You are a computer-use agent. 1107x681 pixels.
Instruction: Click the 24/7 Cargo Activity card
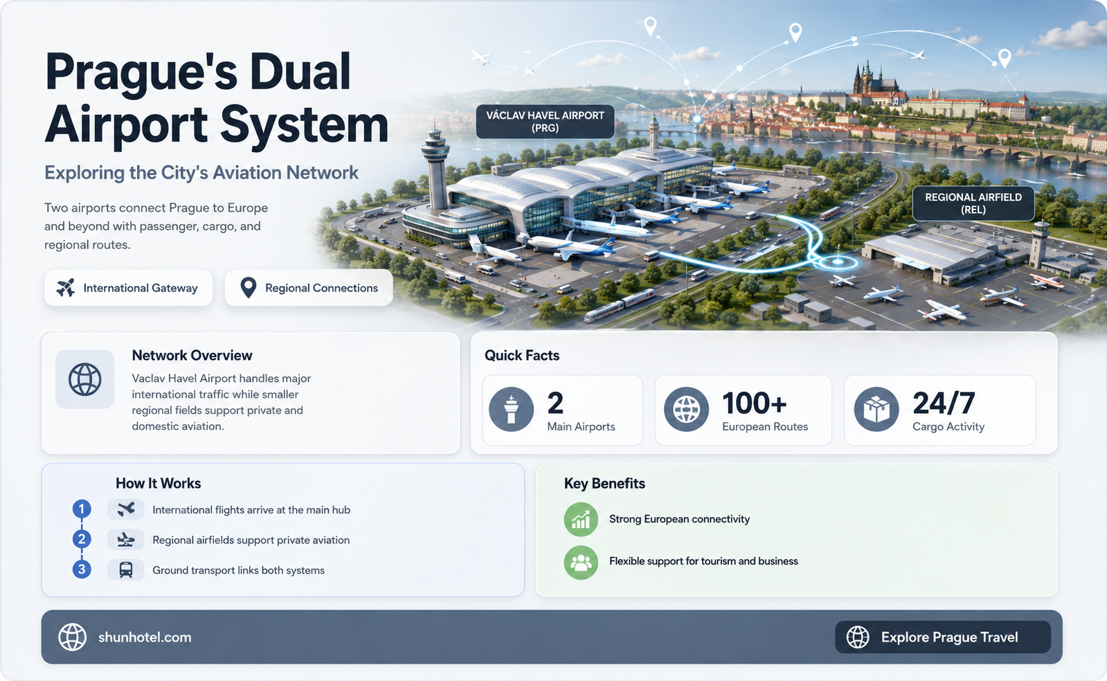939,410
